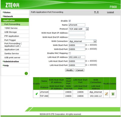The width and height of the screenshot is (121, 117).
Task: Switch language with the 中文 link
Action: click(x=96, y=12)
